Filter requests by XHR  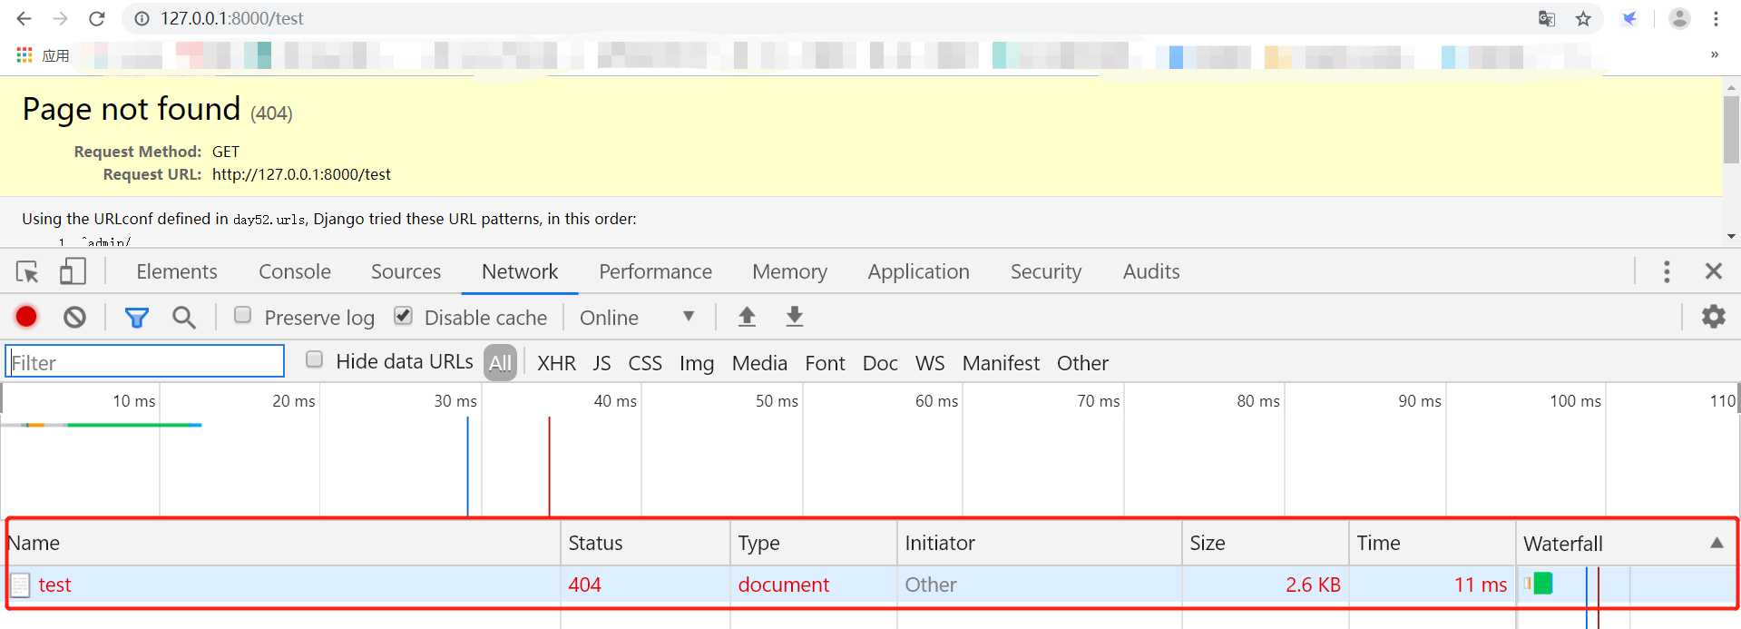[556, 363]
